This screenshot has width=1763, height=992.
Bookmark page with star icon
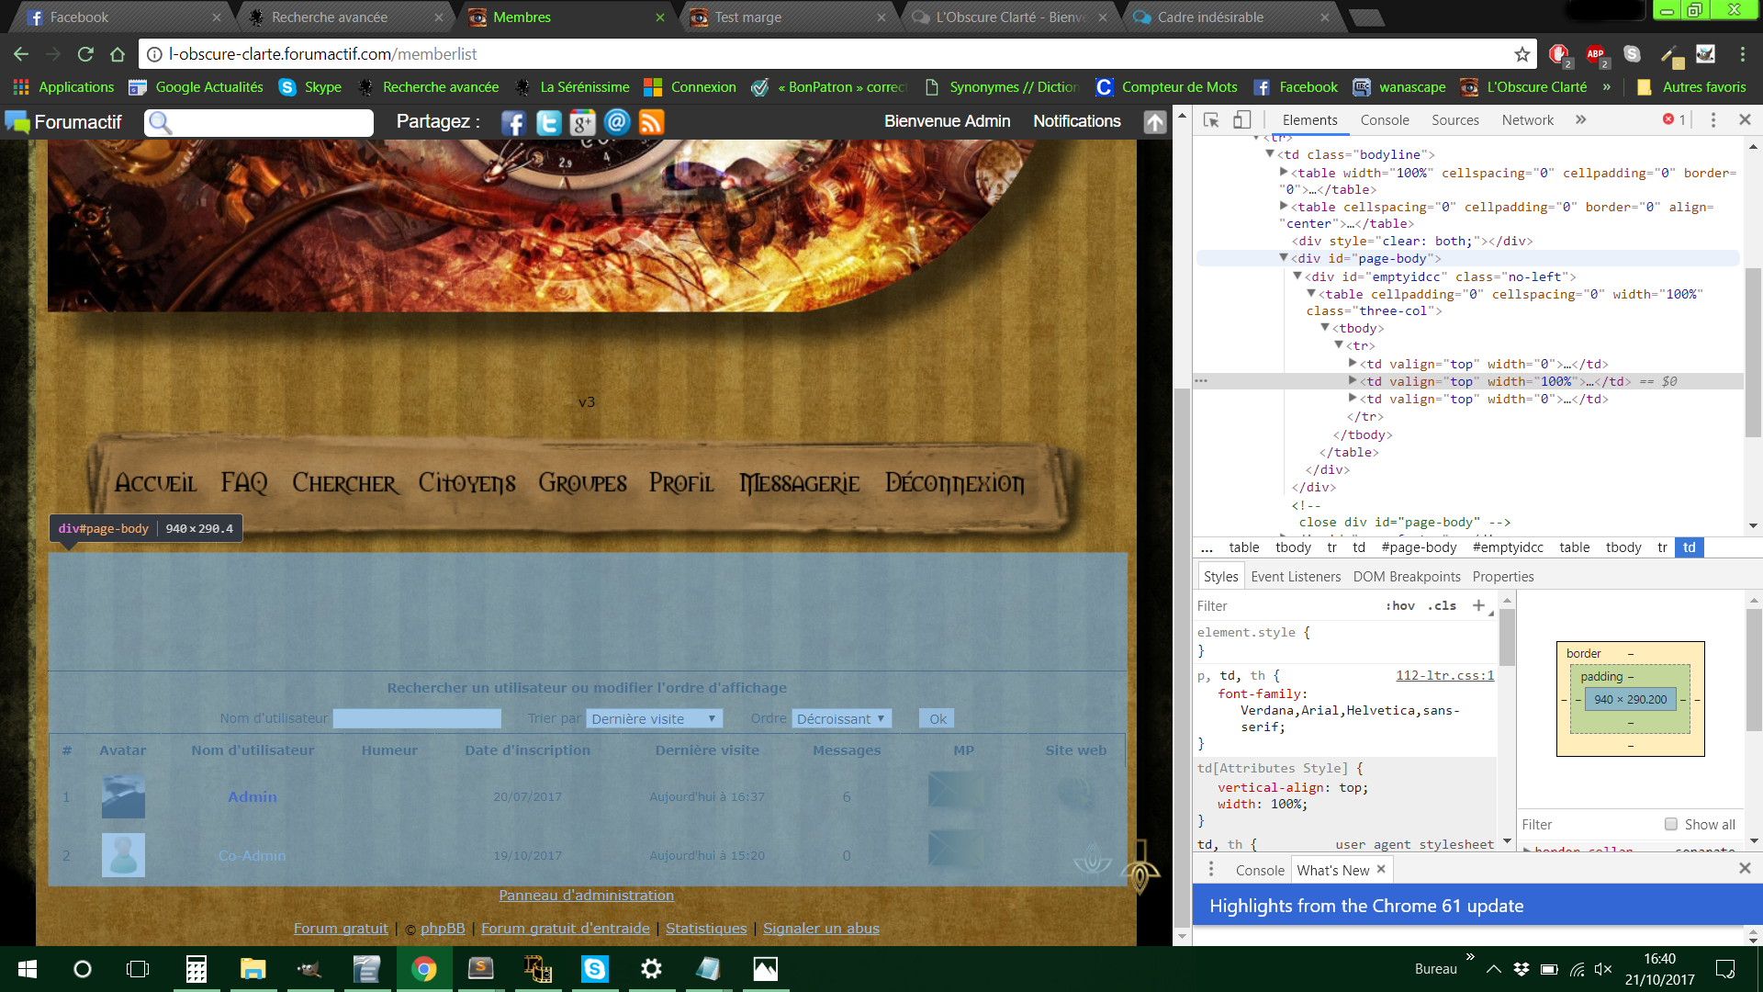point(1522,54)
